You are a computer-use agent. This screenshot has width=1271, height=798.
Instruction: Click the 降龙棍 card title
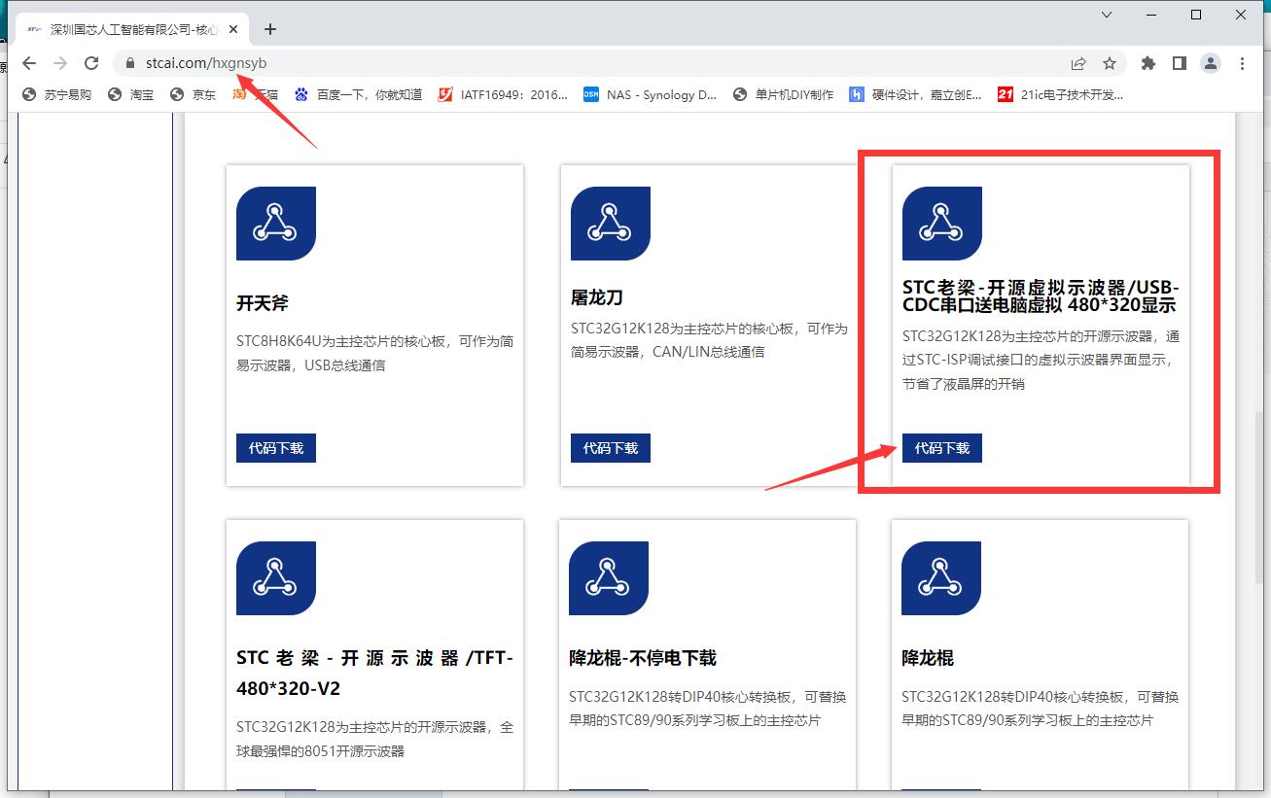(x=928, y=658)
